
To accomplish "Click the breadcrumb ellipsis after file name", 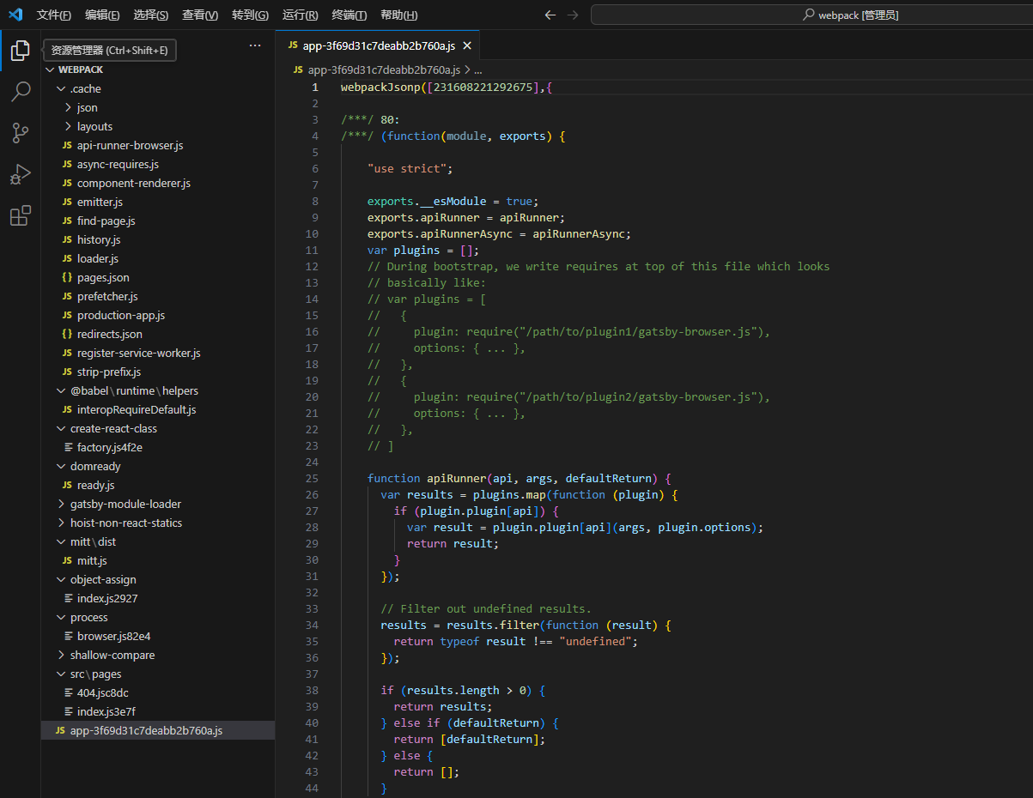I will click(x=478, y=70).
